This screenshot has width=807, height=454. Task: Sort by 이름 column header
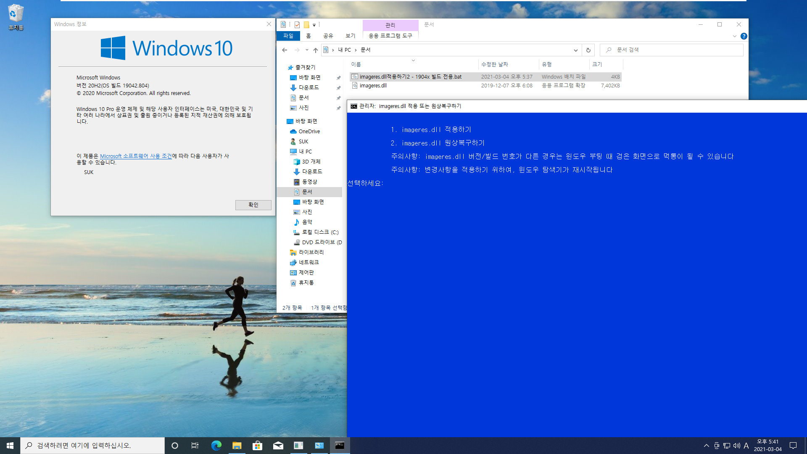click(414, 64)
